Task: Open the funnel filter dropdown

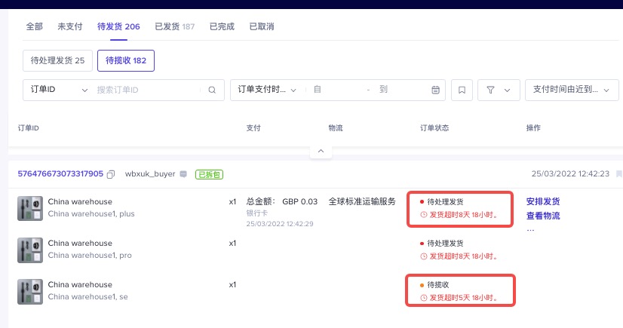Action: click(x=499, y=90)
